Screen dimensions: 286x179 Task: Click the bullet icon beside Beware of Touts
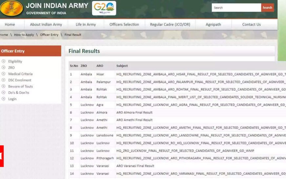[x=4, y=86]
